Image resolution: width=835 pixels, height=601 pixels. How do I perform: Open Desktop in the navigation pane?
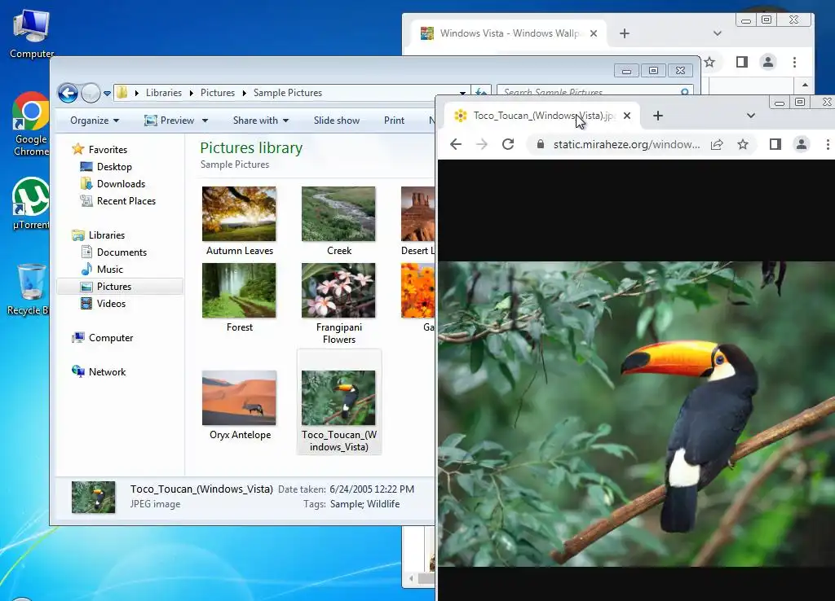click(106, 166)
